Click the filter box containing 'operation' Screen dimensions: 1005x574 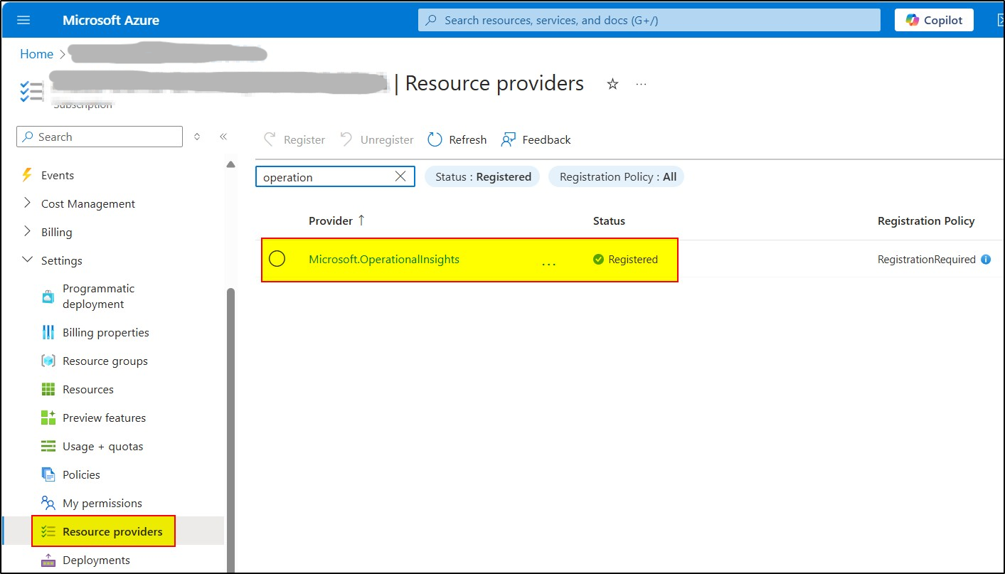335,176
